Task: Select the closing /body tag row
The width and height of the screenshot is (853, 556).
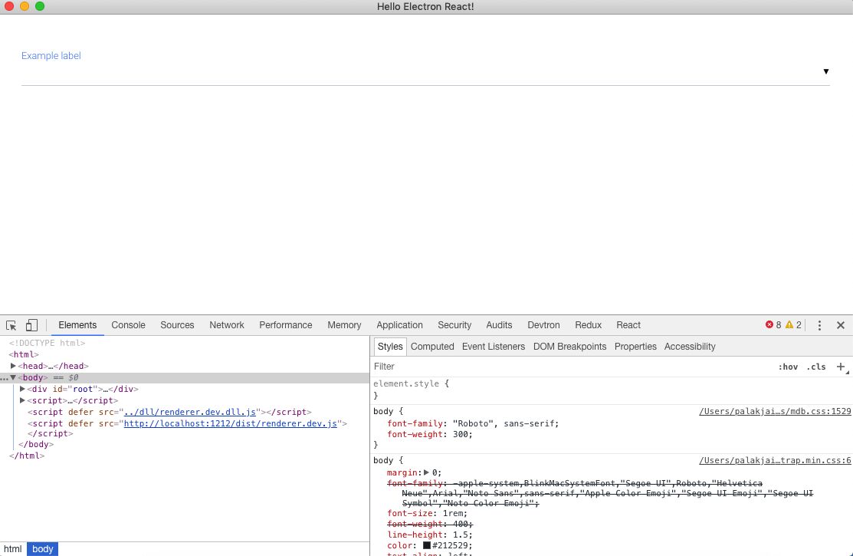Action: (36, 444)
